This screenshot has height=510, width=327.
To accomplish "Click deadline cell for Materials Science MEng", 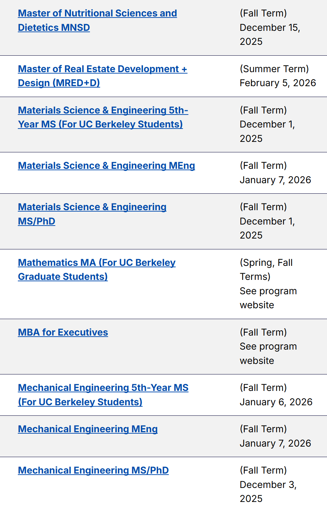I will [275, 180].
